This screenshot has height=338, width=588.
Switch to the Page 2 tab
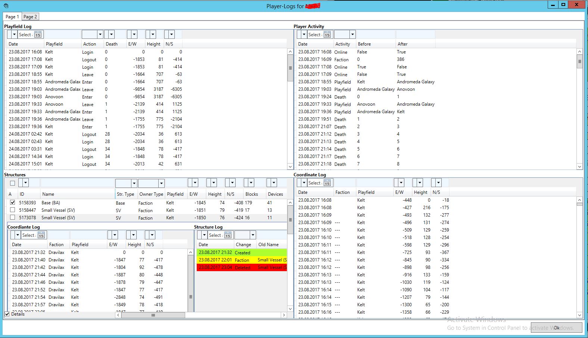[x=30, y=16]
